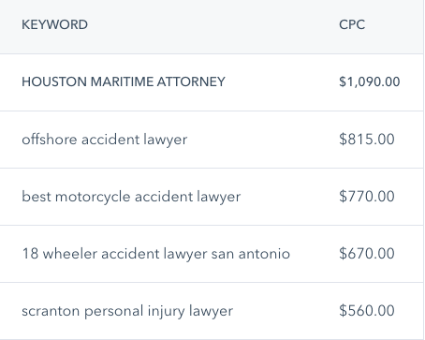Click the $560.00 CPC value
This screenshot has height=340, width=425.
click(x=367, y=311)
